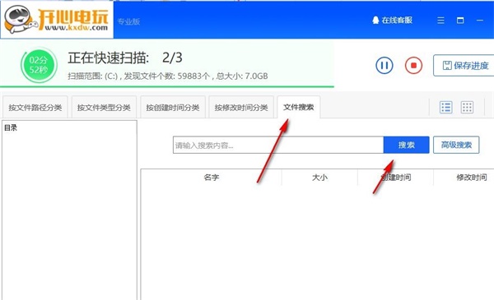Click the 正在快速扫描 status text
The image size is (494, 300).
pyautogui.click(x=109, y=58)
